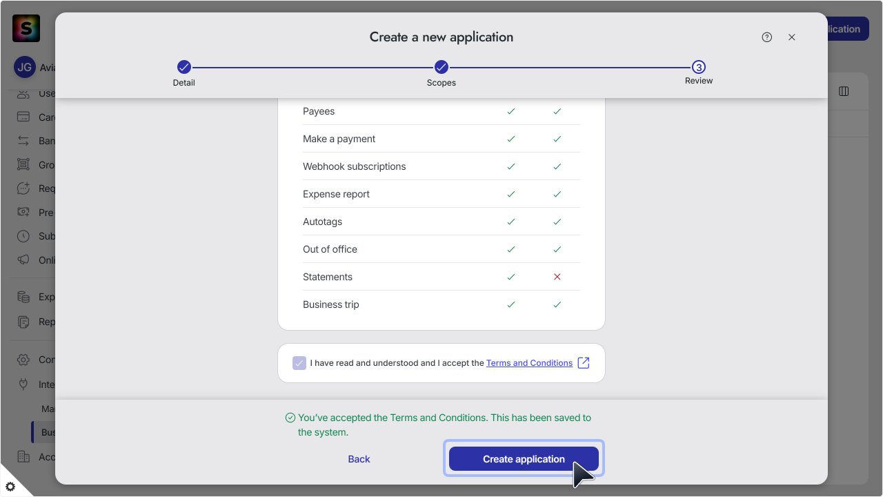Select the cash icon beside 'Pre'
The width and height of the screenshot is (883, 497).
(23, 212)
